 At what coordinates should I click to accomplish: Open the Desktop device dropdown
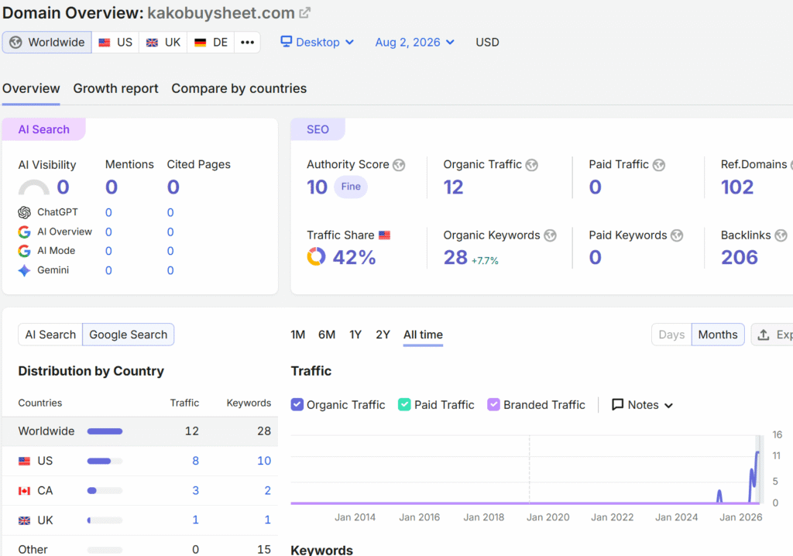pyautogui.click(x=318, y=43)
